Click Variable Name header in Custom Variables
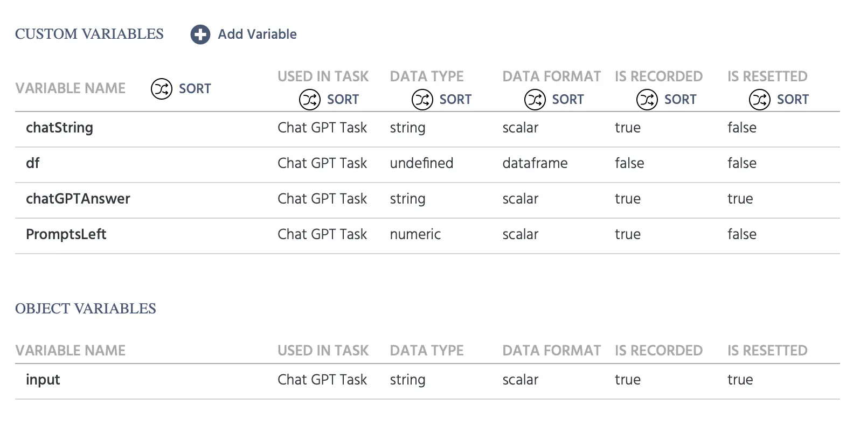This screenshot has width=860, height=433. tap(71, 88)
